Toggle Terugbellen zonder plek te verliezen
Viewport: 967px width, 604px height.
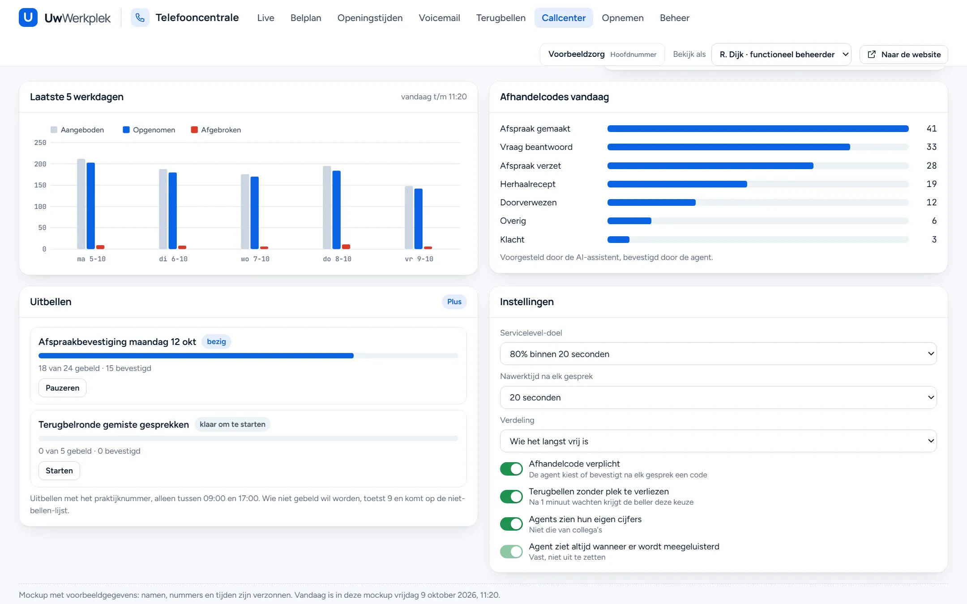point(511,497)
